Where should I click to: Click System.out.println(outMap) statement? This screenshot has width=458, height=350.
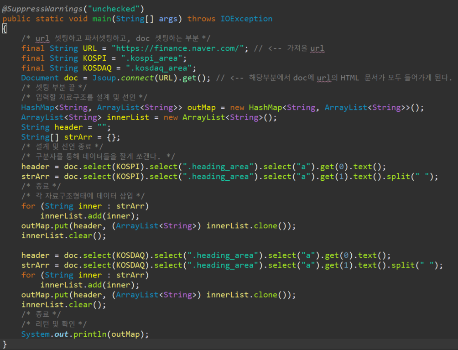click(85, 334)
